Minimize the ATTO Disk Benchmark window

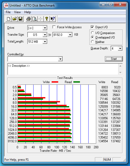pyautogui.click(x=103, y=4)
